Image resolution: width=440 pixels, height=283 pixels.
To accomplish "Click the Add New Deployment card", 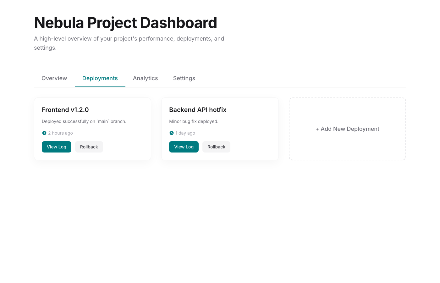I will click(x=347, y=129).
